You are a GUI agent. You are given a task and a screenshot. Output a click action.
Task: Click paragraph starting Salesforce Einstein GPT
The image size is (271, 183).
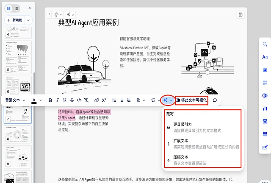145,57
